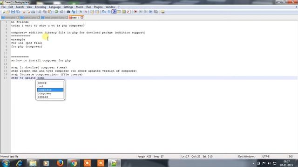Click line number 17 in margin
This screenshot has height=167, width=298.
5,78
